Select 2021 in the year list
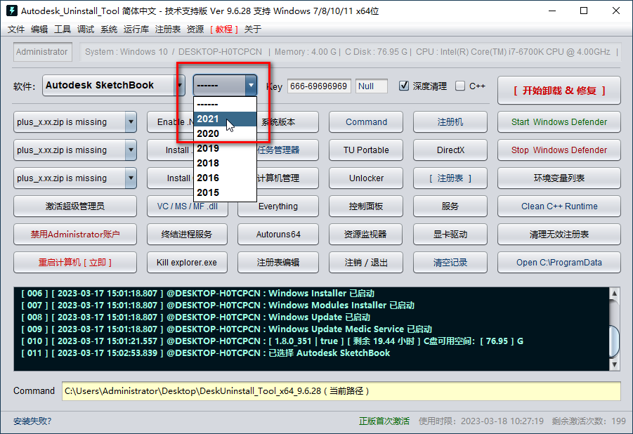633x434 pixels. tap(225, 119)
